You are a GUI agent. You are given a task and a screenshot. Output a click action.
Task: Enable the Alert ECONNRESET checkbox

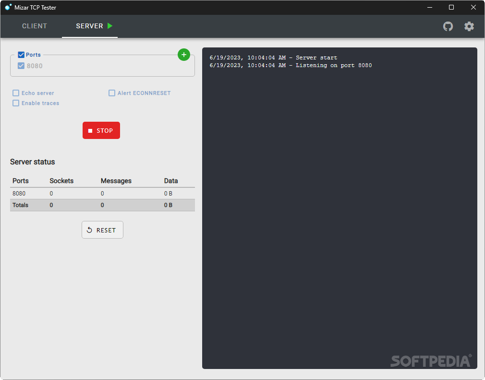[x=112, y=93]
